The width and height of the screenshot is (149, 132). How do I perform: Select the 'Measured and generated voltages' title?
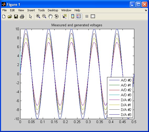point(77,25)
